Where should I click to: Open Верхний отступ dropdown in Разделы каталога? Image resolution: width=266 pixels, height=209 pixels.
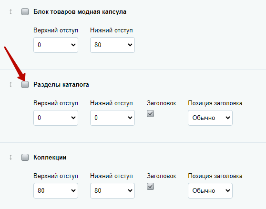click(x=56, y=118)
